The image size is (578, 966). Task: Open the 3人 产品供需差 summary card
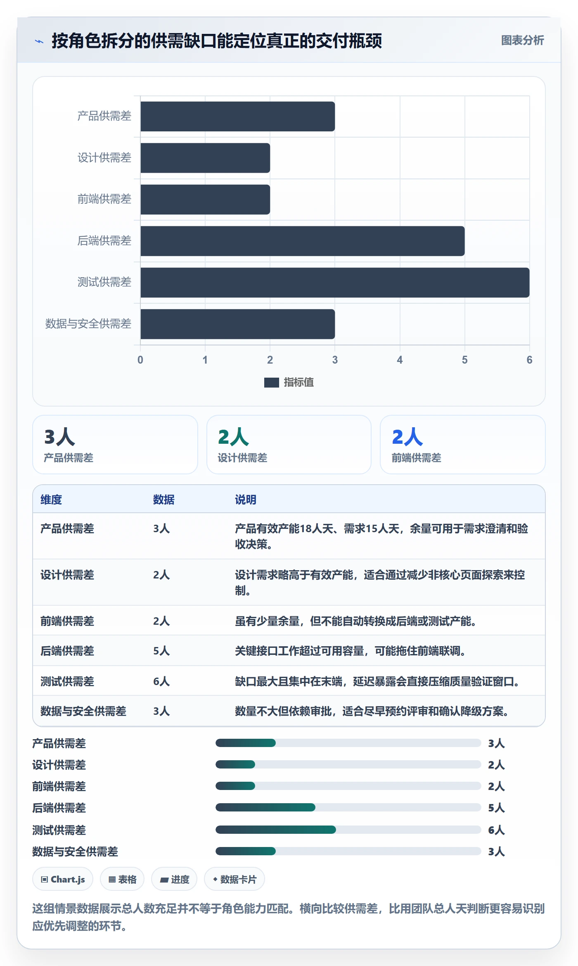point(115,445)
